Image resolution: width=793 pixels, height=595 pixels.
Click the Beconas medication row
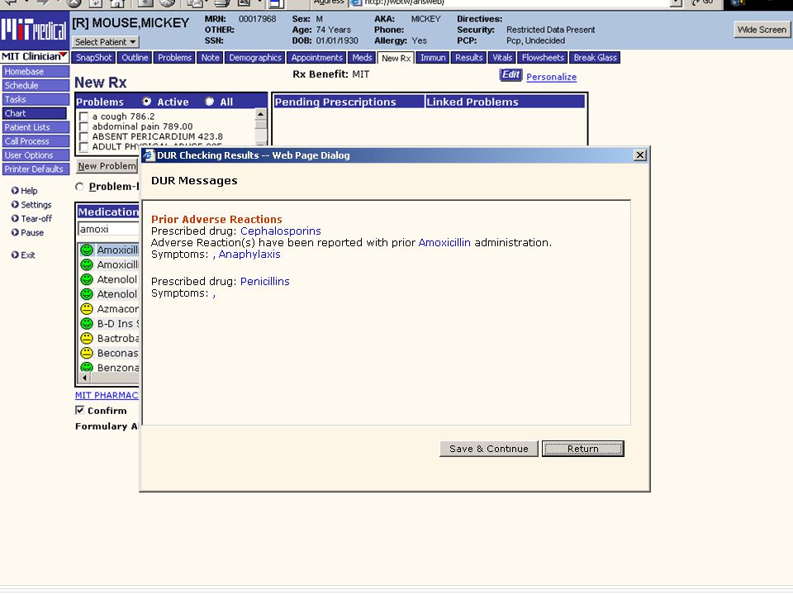point(109,353)
